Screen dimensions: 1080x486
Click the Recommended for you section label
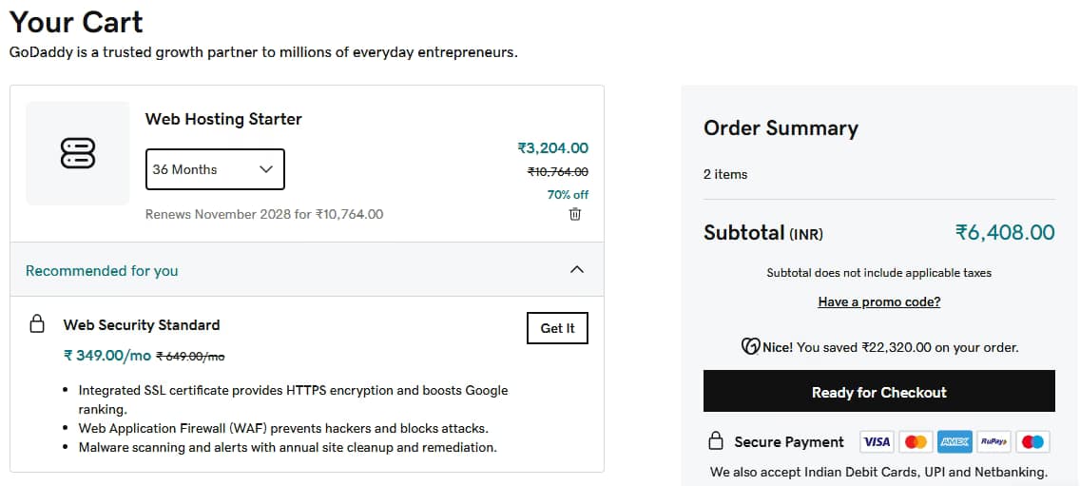click(x=102, y=271)
